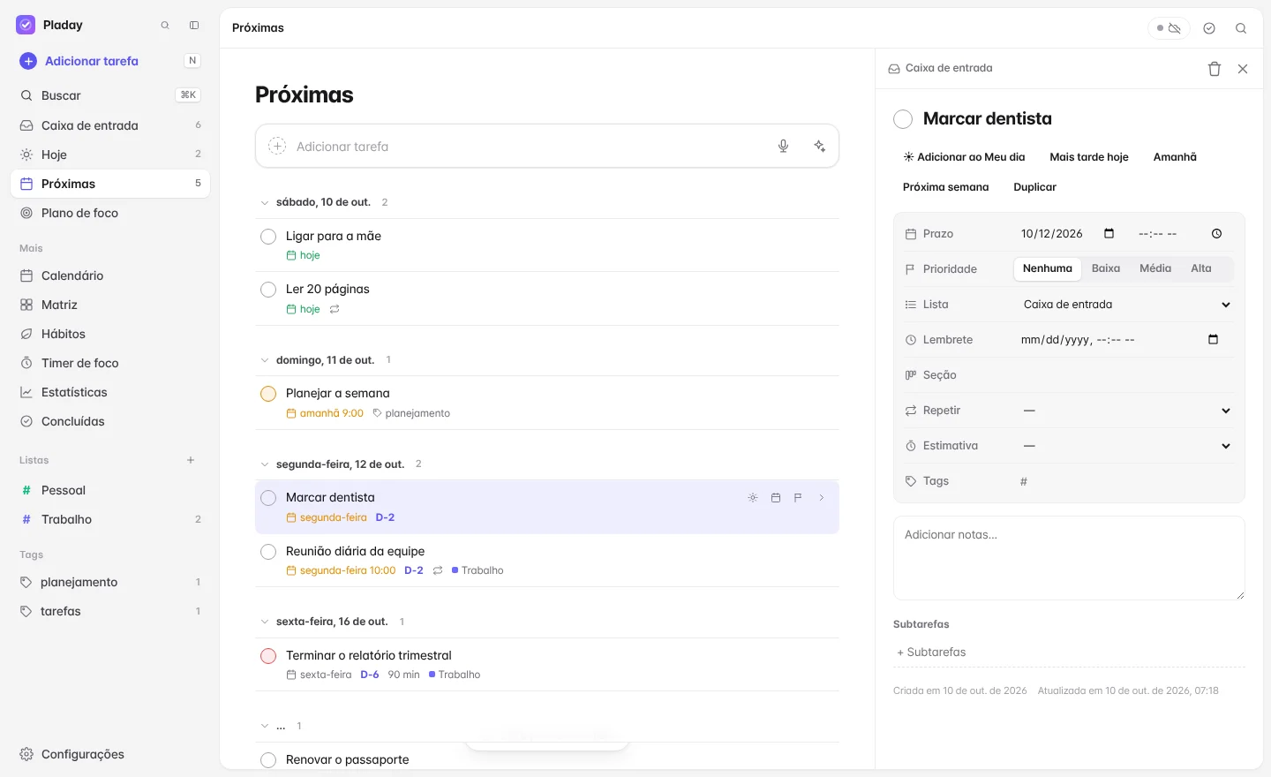This screenshot has height=777, width=1271.
Task: Click the microphone icon in task input
Action: [x=783, y=147]
